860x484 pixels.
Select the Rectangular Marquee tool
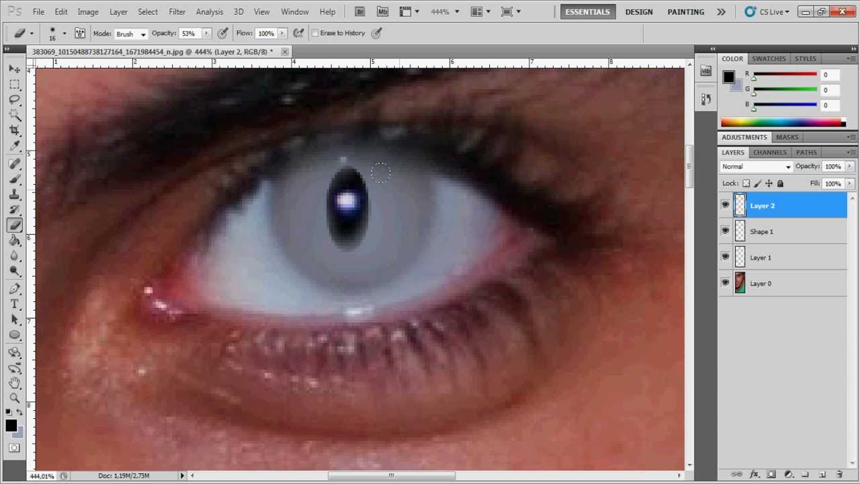point(15,85)
